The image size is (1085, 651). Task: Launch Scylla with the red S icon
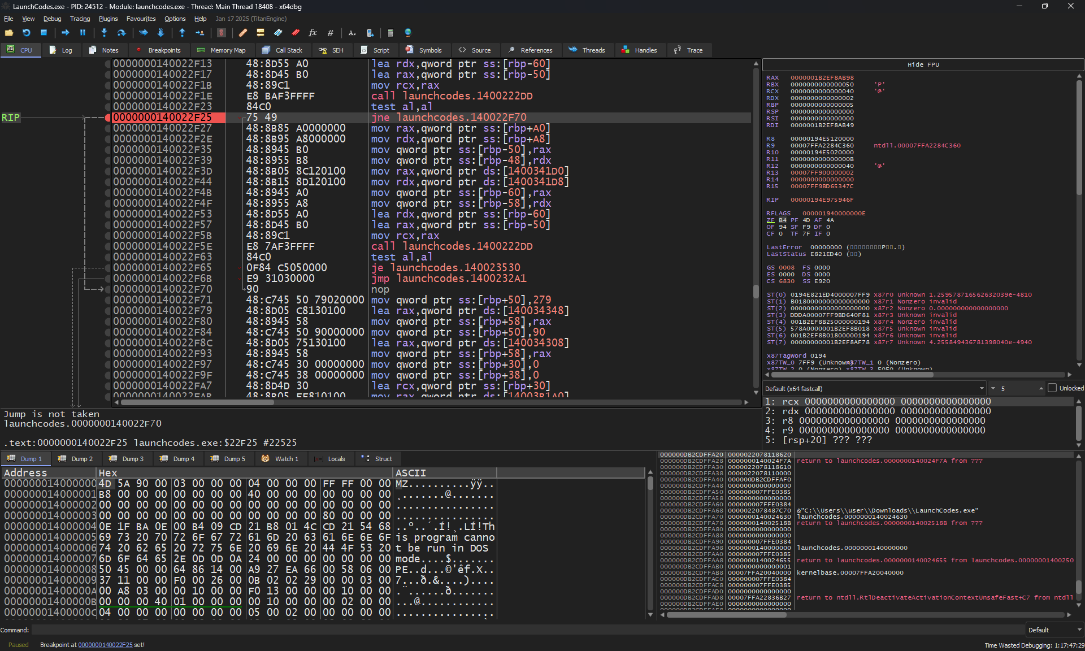tap(222, 33)
